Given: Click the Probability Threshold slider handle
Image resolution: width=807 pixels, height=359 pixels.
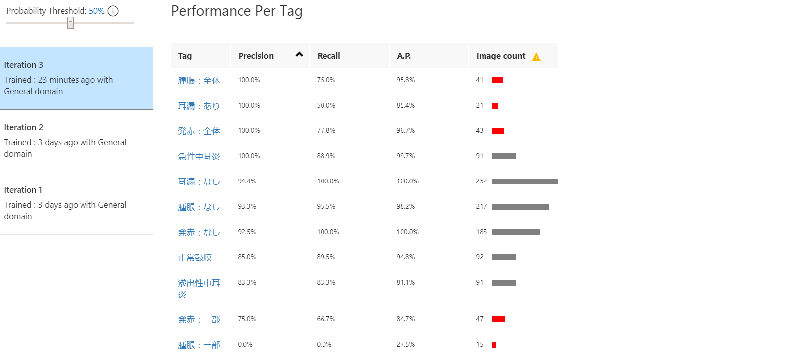Looking at the screenshot, I should pyautogui.click(x=71, y=23).
